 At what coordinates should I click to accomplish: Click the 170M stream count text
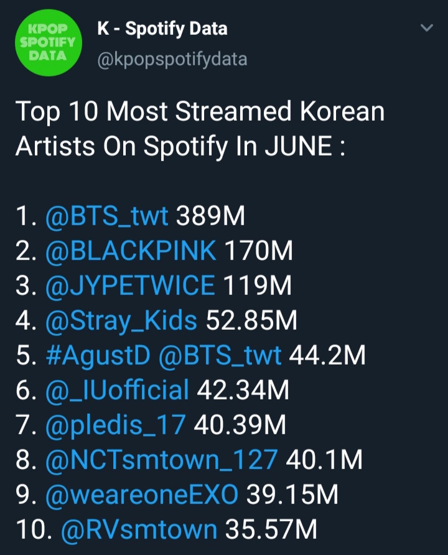click(258, 252)
